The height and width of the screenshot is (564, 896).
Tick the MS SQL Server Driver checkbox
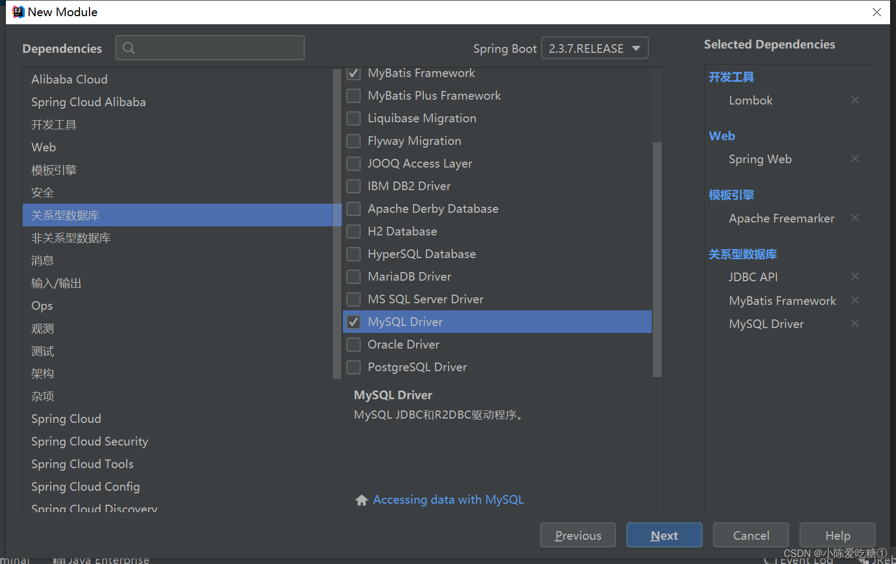pyautogui.click(x=354, y=300)
